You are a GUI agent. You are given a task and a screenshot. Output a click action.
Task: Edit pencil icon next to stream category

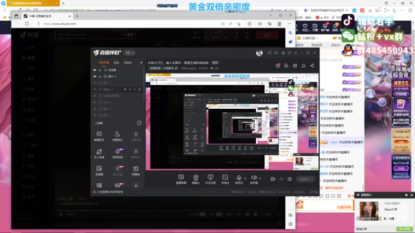176,68
